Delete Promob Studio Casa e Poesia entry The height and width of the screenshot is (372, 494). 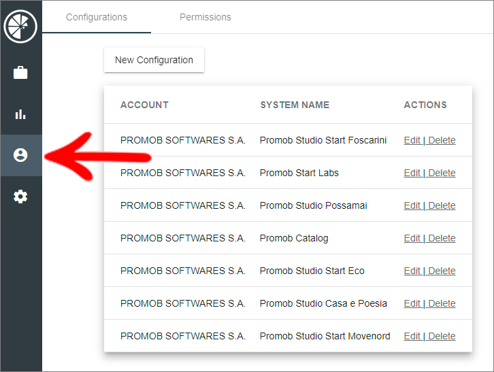click(442, 303)
